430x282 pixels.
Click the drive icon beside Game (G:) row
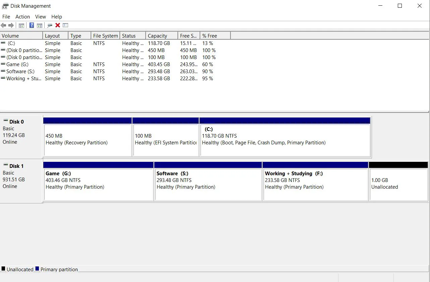[3, 64]
